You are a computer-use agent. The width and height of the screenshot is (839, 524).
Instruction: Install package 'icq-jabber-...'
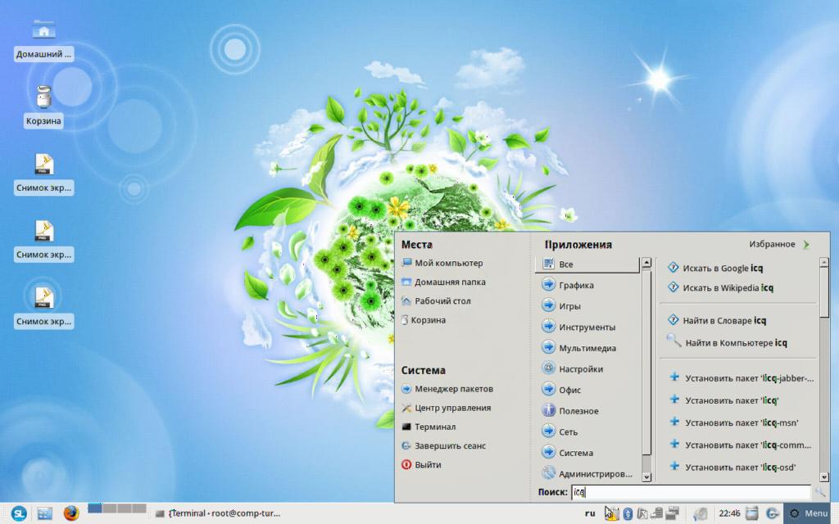[742, 378]
